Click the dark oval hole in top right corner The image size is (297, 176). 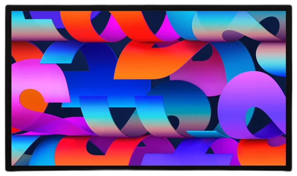coord(271,26)
